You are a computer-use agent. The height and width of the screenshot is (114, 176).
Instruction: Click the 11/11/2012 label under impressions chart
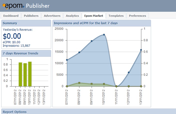click(x=116, y=97)
